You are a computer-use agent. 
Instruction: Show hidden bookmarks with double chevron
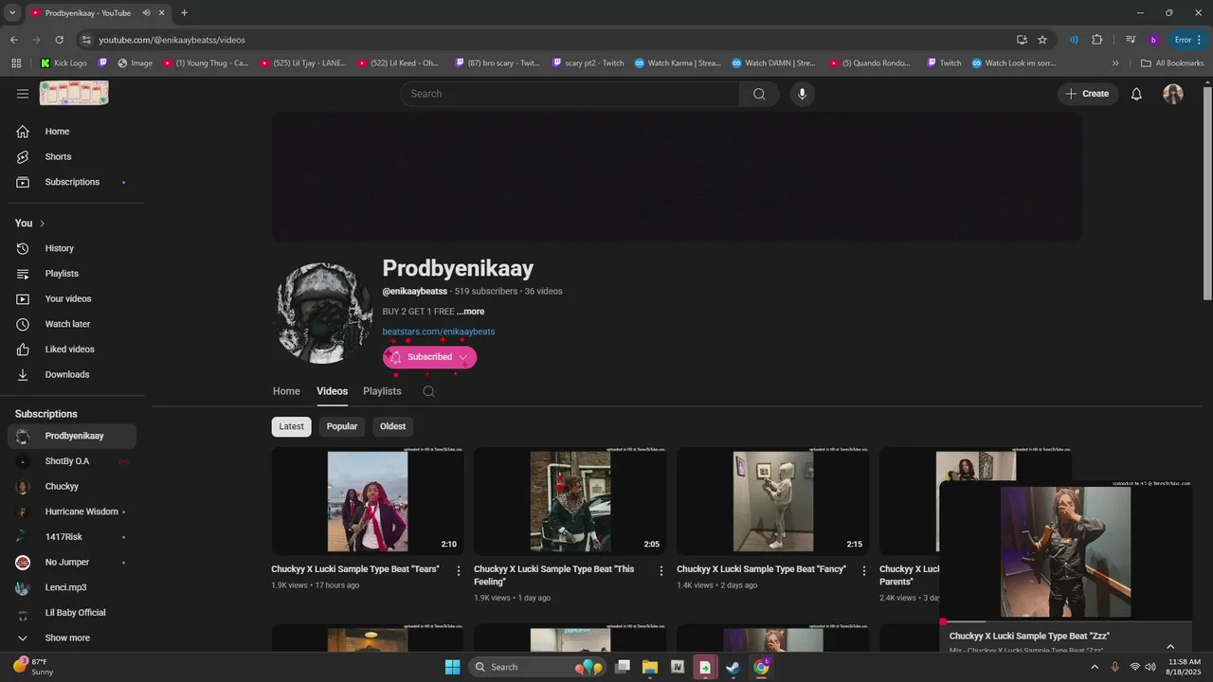point(1115,63)
